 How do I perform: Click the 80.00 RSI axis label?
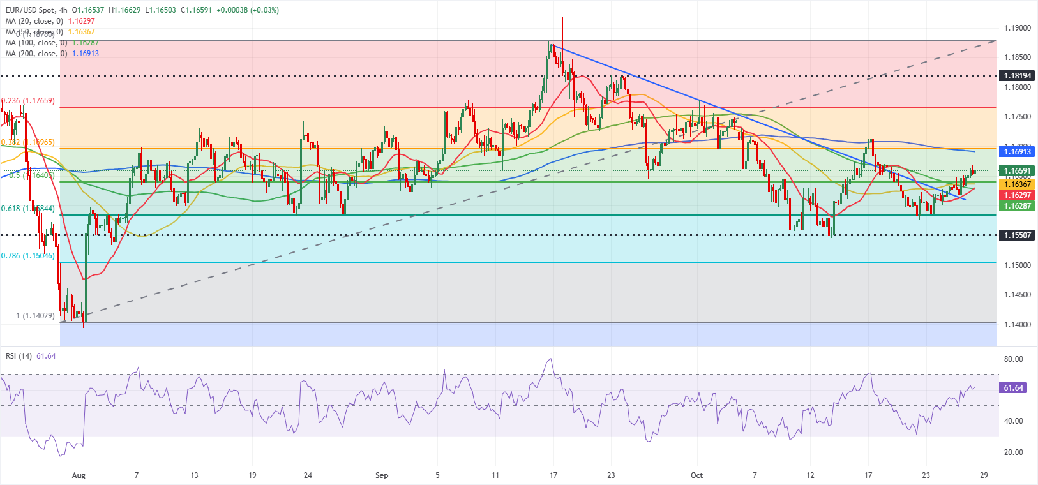tap(1013, 359)
